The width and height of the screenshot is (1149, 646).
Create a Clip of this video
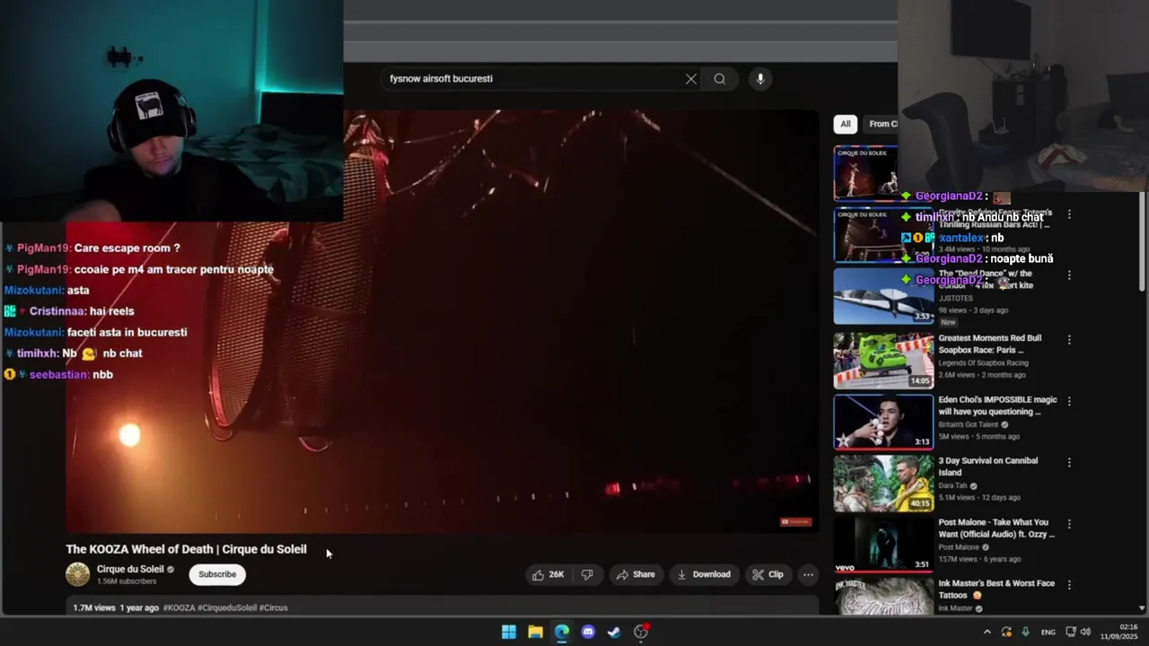click(x=767, y=574)
